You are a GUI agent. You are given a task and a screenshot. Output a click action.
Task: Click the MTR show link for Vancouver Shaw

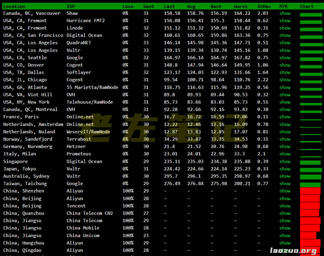click(285, 13)
